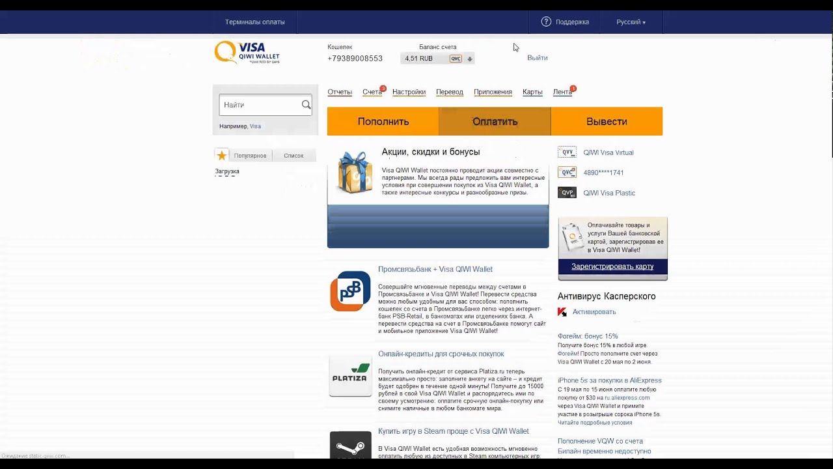Open Онлайн-кредиты для срочных покупок link

(441, 354)
